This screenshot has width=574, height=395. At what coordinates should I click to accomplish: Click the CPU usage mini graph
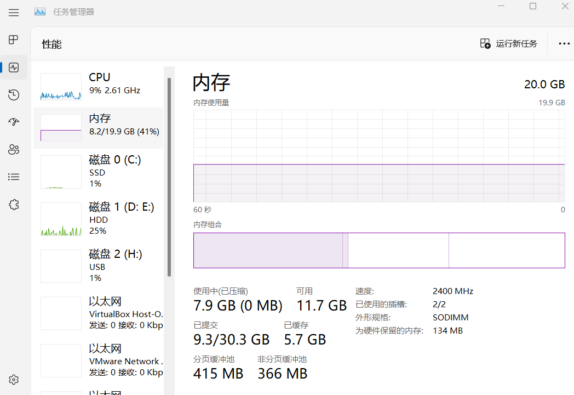61,87
